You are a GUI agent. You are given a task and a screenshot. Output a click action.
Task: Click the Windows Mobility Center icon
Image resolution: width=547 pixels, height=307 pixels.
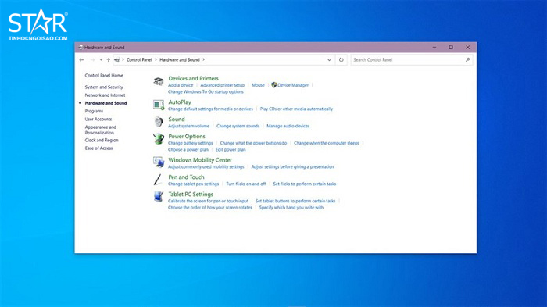coord(159,162)
